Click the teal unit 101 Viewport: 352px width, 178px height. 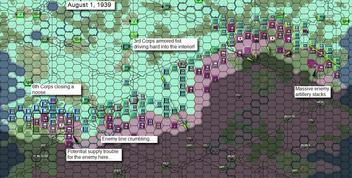tap(223, 47)
